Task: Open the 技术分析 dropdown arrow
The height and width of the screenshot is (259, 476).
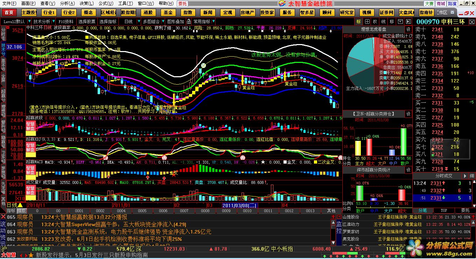Action: (x=54, y=21)
